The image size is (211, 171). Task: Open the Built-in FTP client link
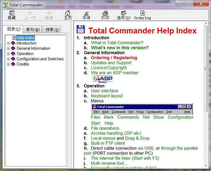click(108, 143)
